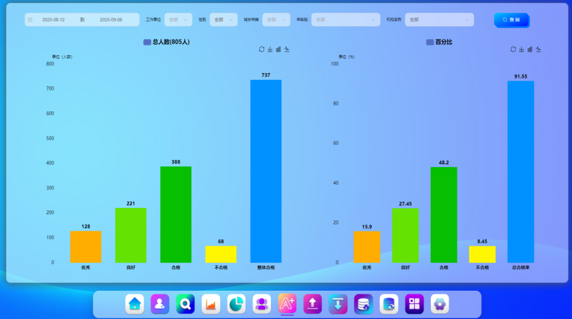The height and width of the screenshot is (319, 572).
Task: Open the settings gear icon in dock
Action: [x=440, y=304]
